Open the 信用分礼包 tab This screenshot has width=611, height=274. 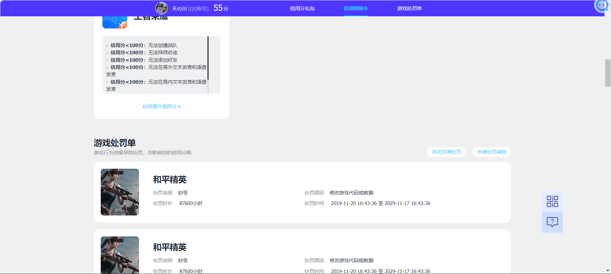(302, 9)
